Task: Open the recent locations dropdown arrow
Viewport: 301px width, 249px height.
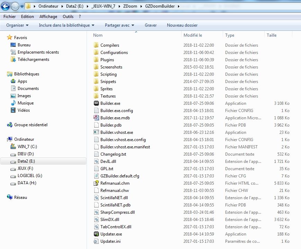Action: click(22, 6)
